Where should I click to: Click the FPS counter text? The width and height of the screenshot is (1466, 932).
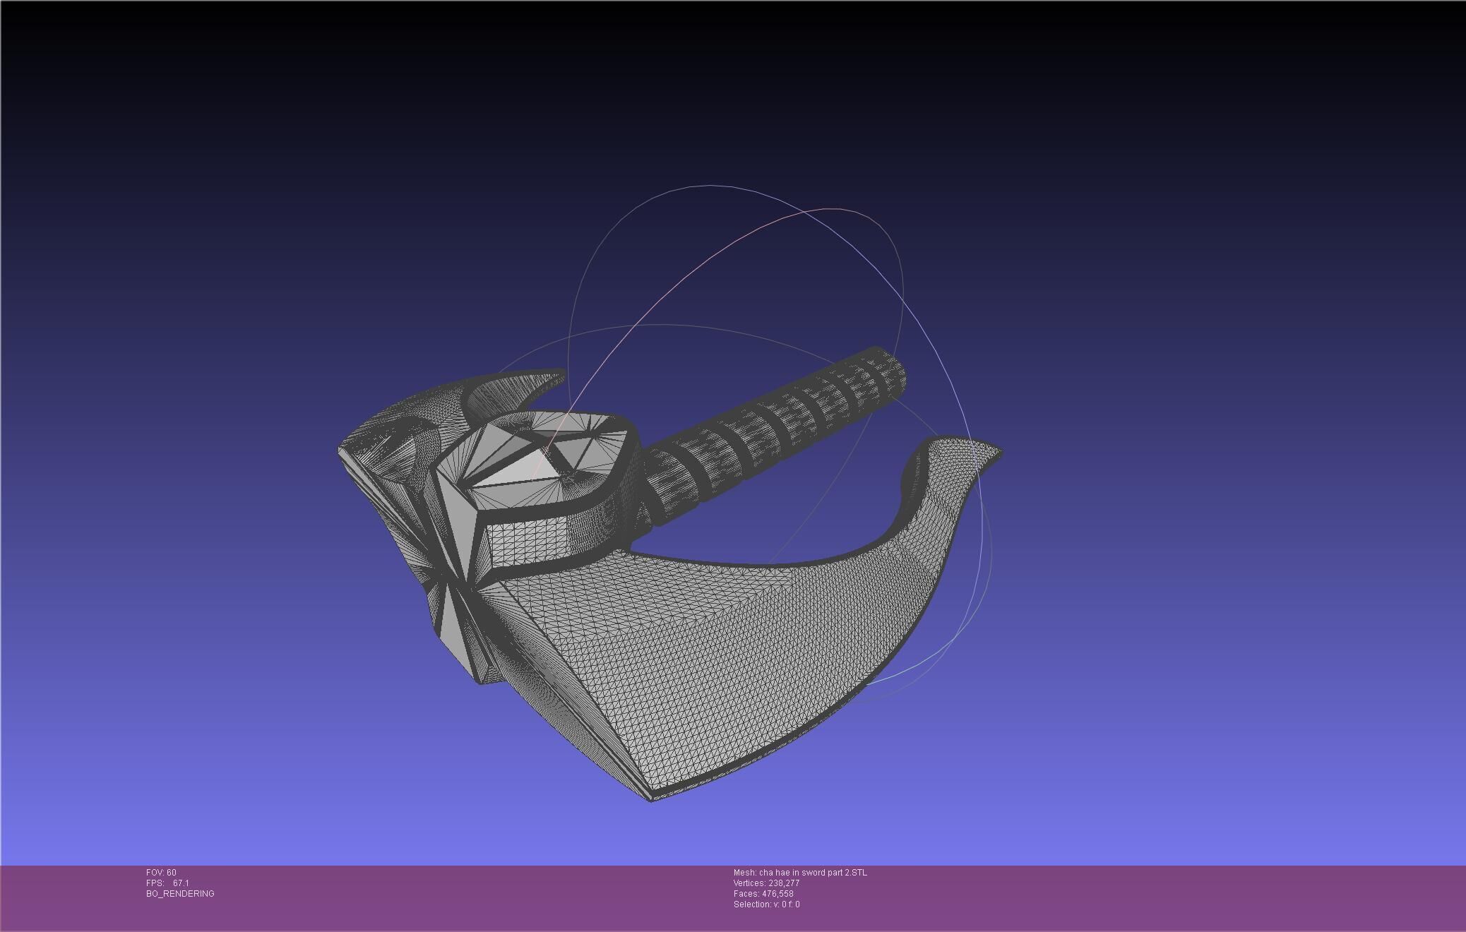coord(167,883)
